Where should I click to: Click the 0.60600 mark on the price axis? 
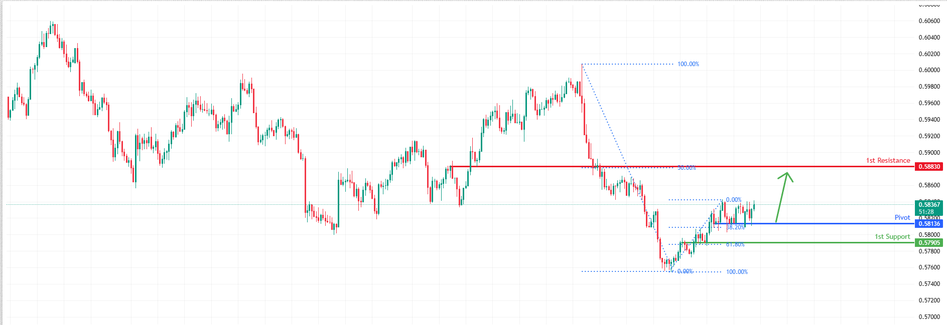[929, 21]
